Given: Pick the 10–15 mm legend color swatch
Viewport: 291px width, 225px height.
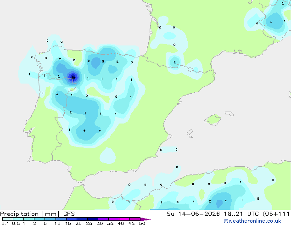Looking at the screenshot, I should click(x=61, y=219).
